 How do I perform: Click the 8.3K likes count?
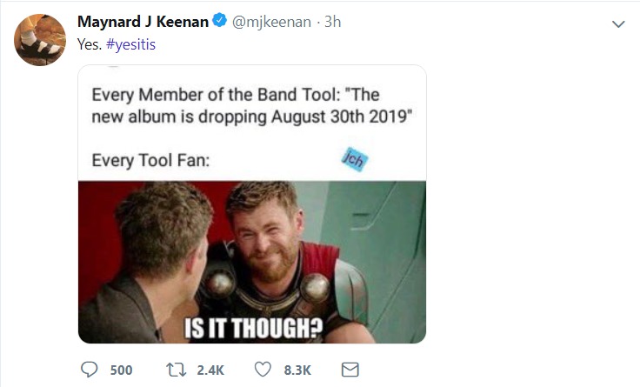click(x=297, y=370)
